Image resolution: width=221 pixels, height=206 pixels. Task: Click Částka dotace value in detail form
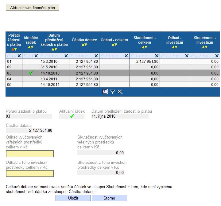pos(29,130)
